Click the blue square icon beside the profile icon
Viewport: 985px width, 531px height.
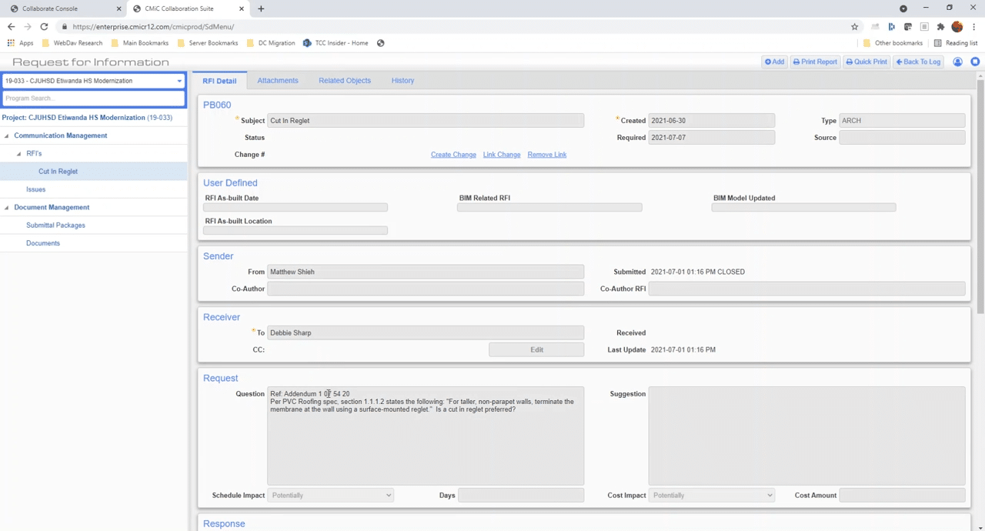pos(974,62)
